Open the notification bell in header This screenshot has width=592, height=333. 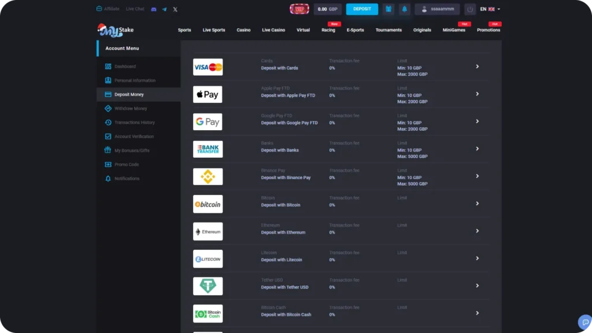[404, 9]
